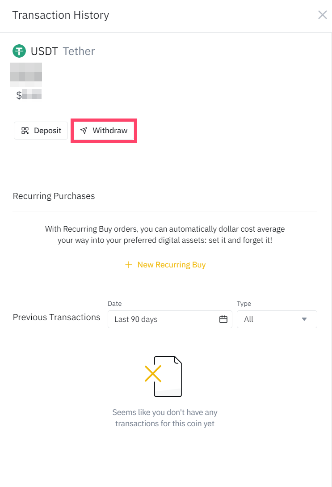This screenshot has height=487, width=332.
Task: Click the grey 'Tether' coin name
Action: (79, 51)
